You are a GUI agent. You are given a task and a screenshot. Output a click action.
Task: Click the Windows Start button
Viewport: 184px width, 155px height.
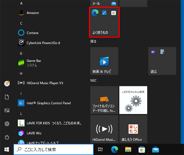pos(7,149)
